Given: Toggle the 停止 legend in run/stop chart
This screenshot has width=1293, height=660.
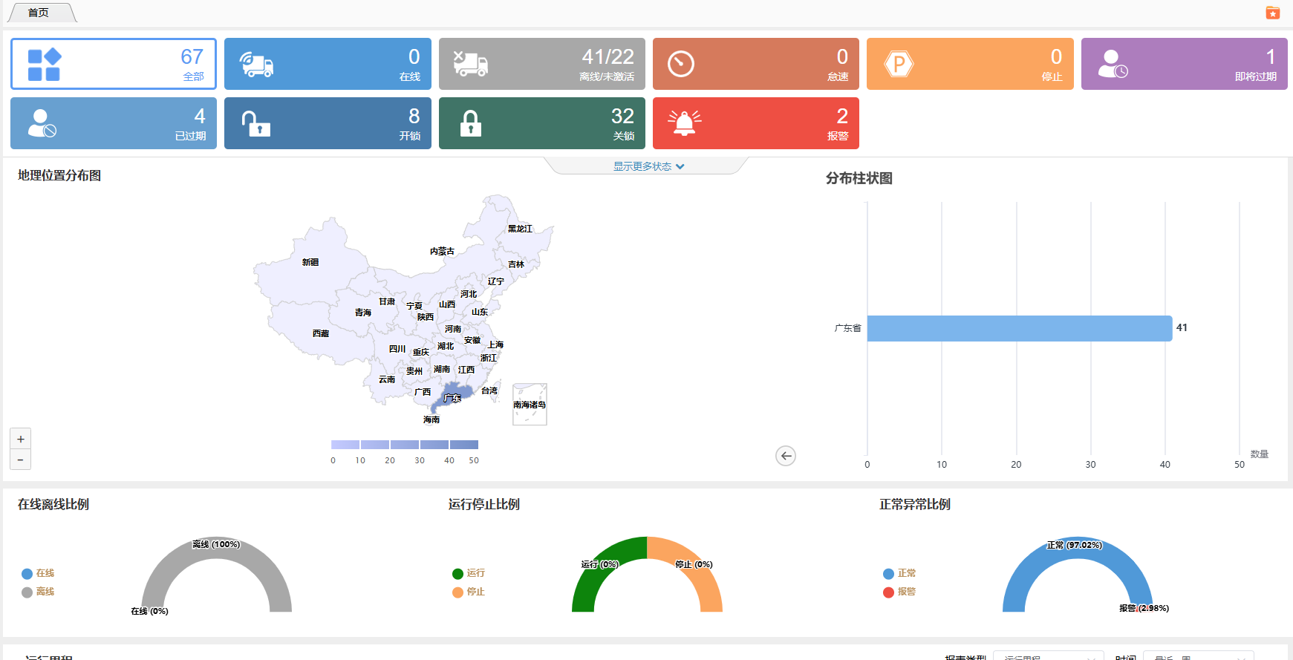Looking at the screenshot, I should [468, 592].
